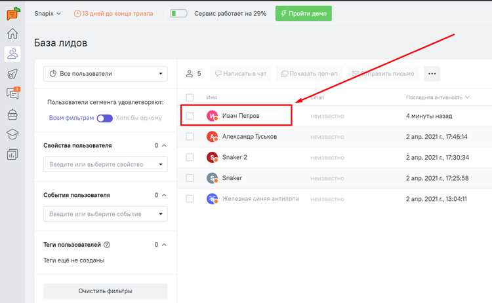Open the analytics reports sidebar icon
This screenshot has height=303, width=492.
click(x=12, y=154)
